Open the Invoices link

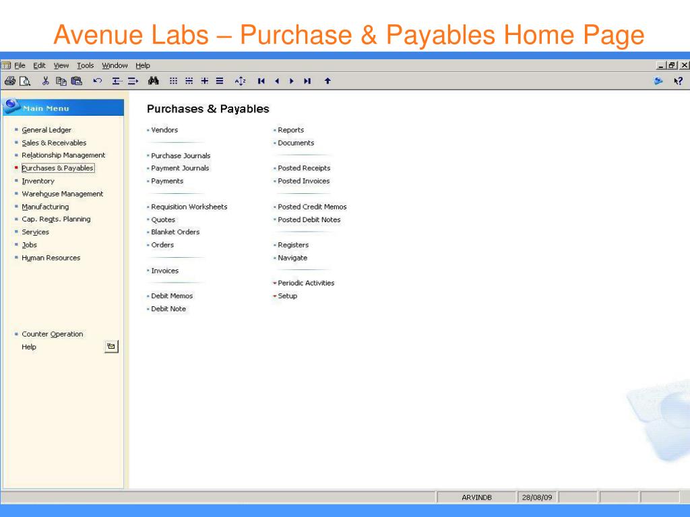click(x=165, y=271)
